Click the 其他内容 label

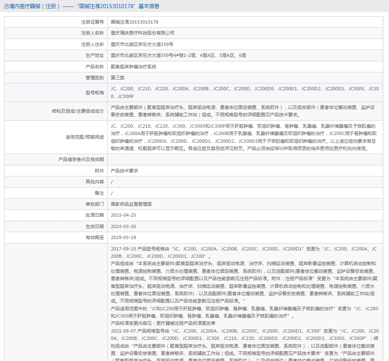tap(95, 182)
